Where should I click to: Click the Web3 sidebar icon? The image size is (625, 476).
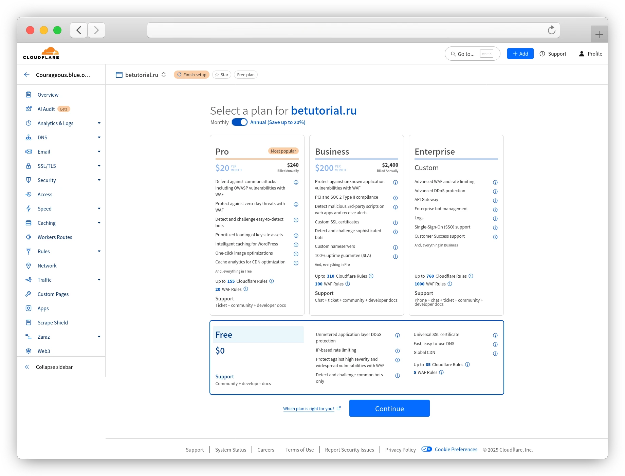coord(29,351)
